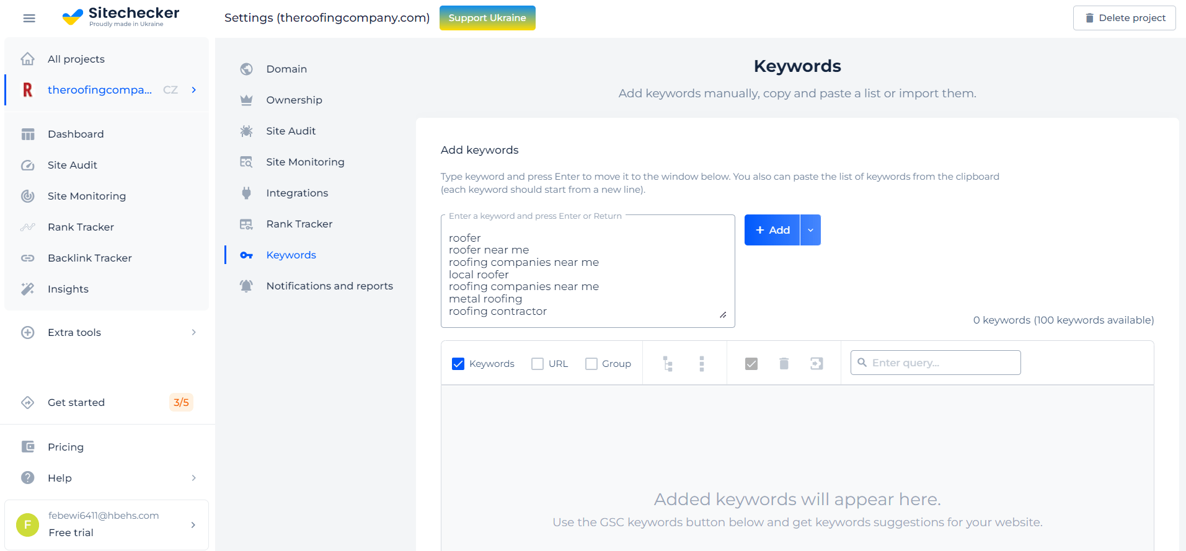Image resolution: width=1186 pixels, height=551 pixels.
Task: Click the Support Ukraine button
Action: point(487,18)
